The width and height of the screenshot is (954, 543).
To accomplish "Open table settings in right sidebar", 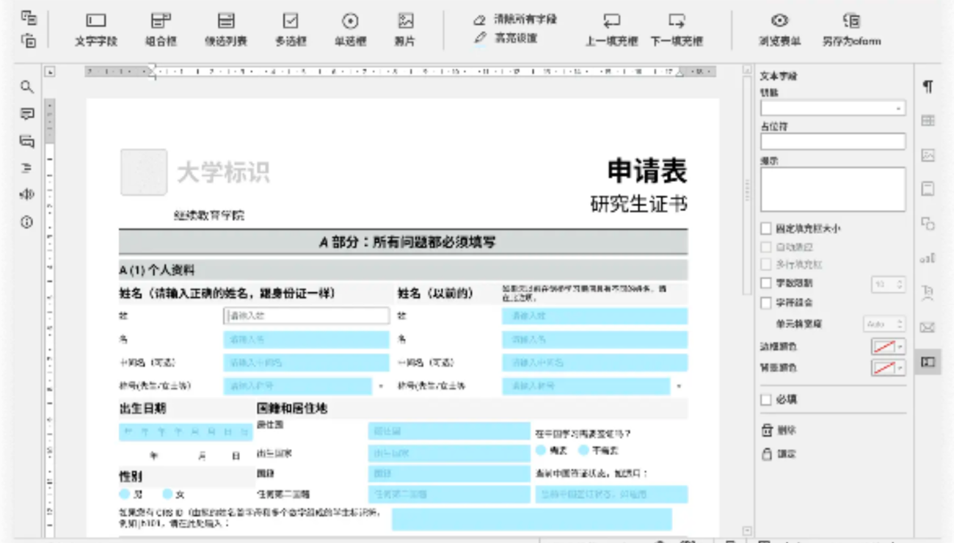I will 928,121.
